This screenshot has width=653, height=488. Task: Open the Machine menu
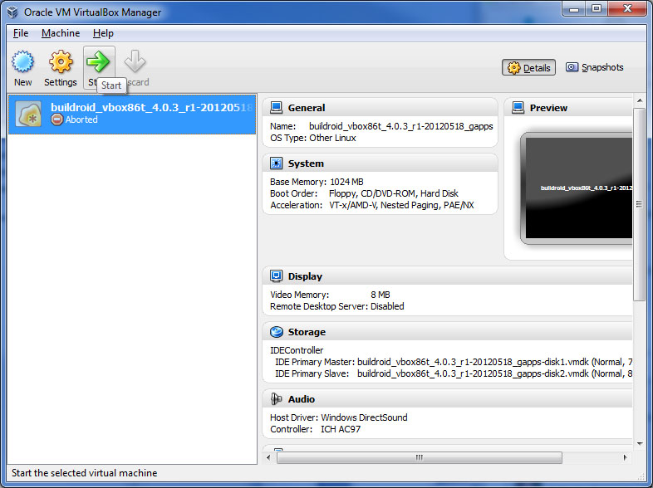61,33
